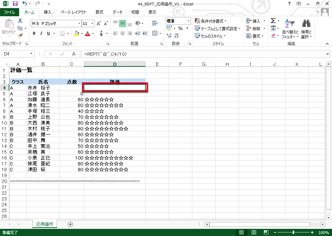Click the Cut scissors icon

click(20, 21)
